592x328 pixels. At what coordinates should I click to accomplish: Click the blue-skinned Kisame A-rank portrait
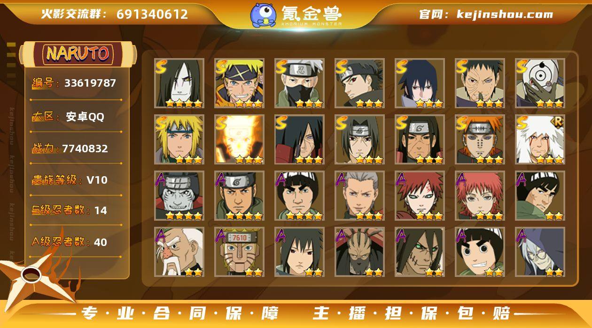click(179, 196)
